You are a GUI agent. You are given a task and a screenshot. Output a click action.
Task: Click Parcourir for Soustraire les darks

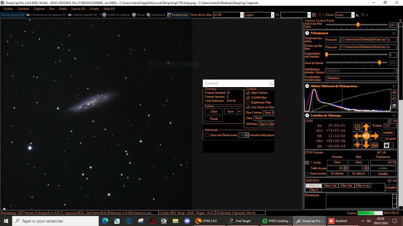click(x=332, y=40)
